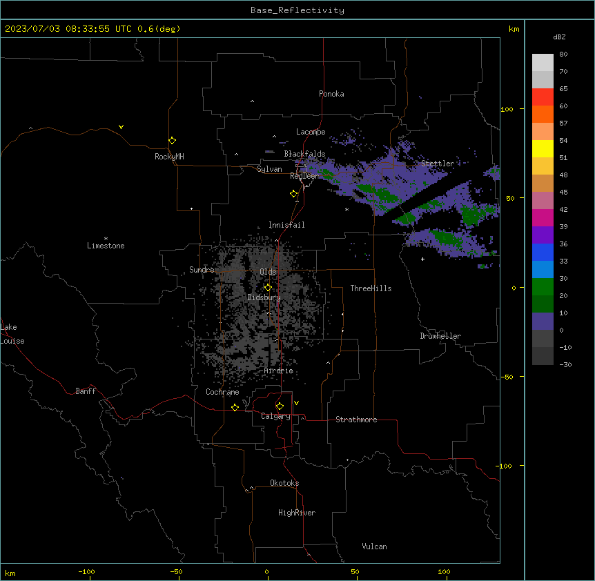Image resolution: width=595 pixels, height=581 pixels.
Task: Pick the dark green 10–20 dBZ legend swatch
Action: click(543, 304)
